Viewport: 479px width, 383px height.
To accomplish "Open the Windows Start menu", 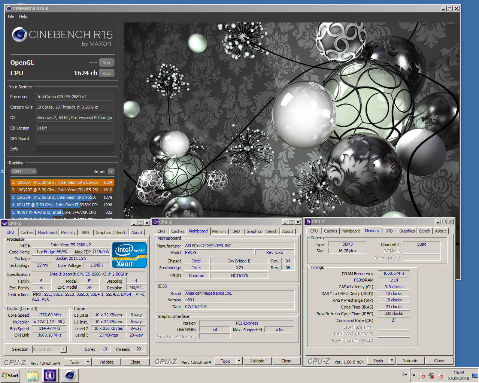I will coord(10,376).
